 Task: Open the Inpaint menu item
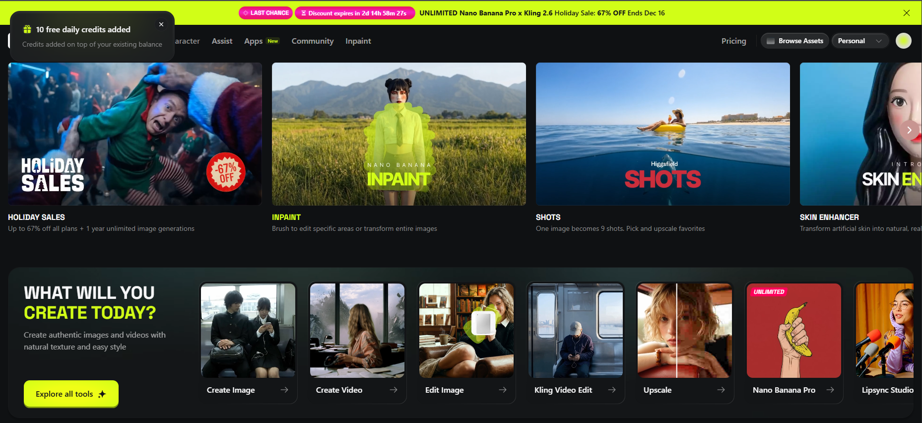tap(358, 41)
